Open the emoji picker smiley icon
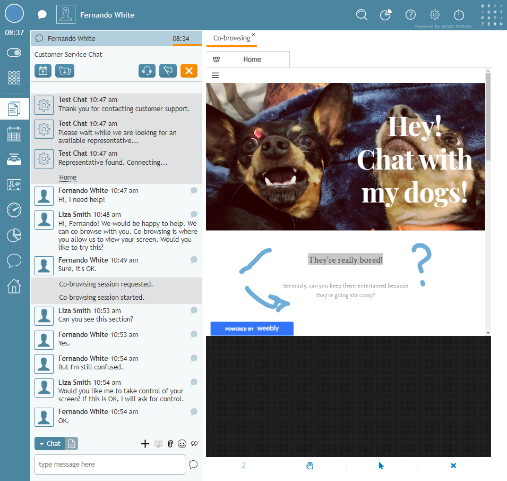Screen dimensions: 507x481 point(182,444)
